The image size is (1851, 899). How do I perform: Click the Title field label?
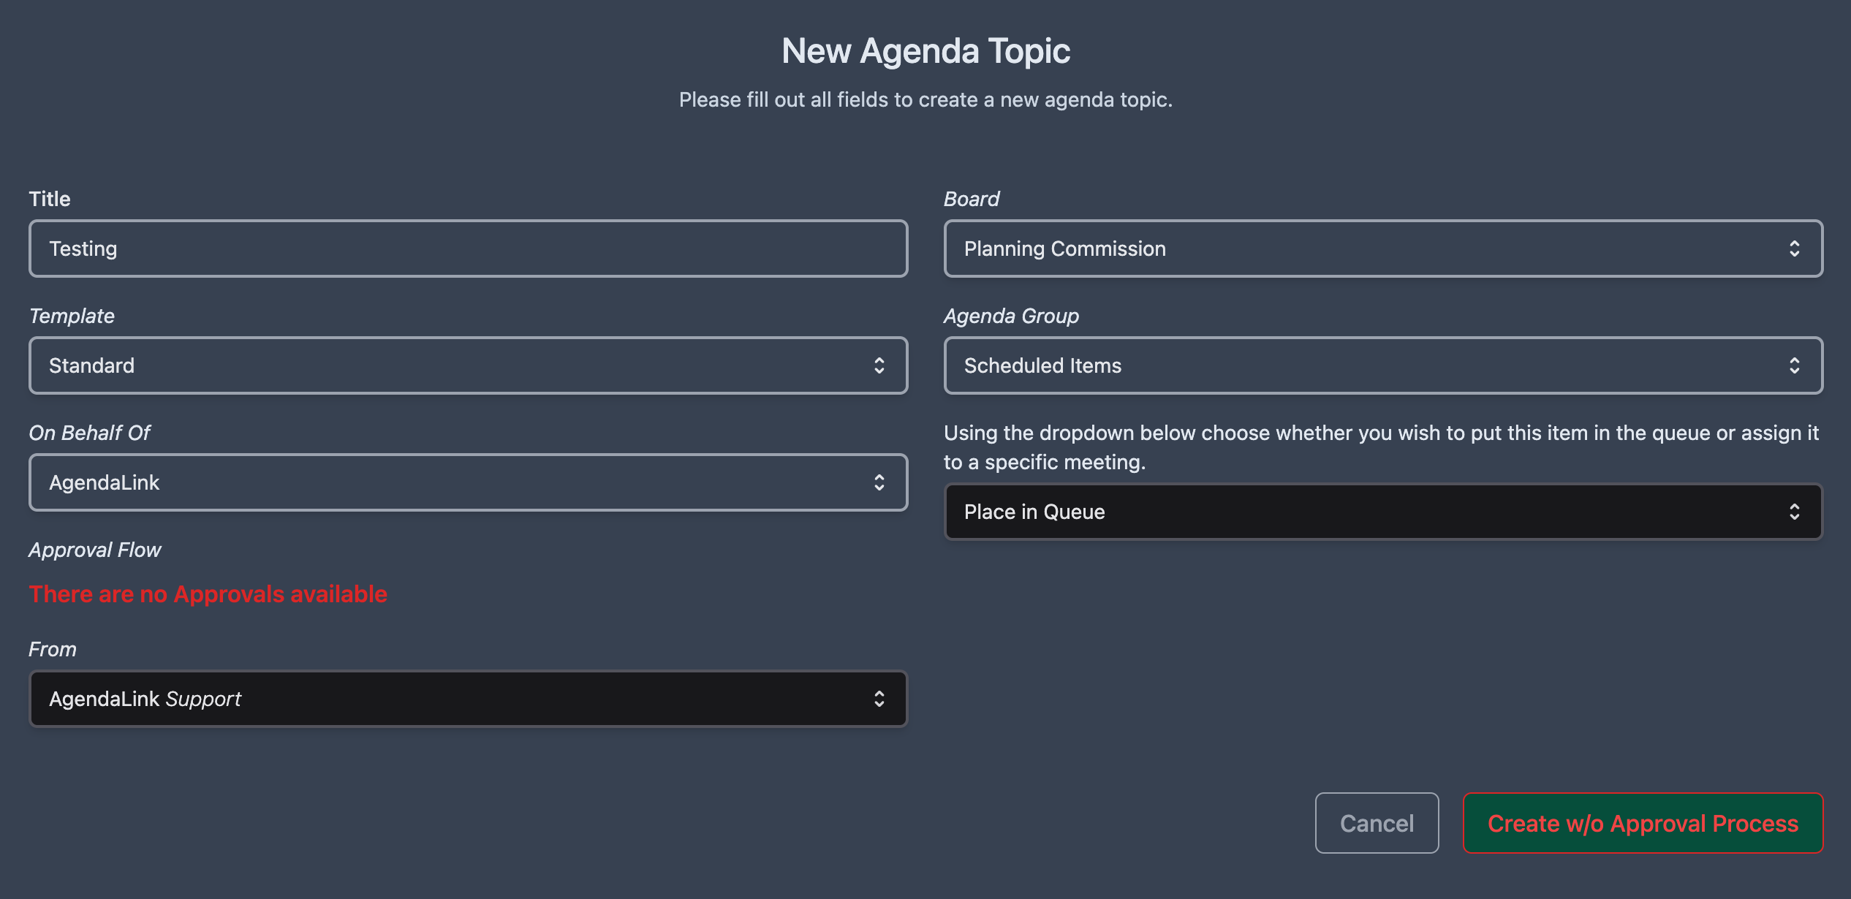tap(50, 199)
